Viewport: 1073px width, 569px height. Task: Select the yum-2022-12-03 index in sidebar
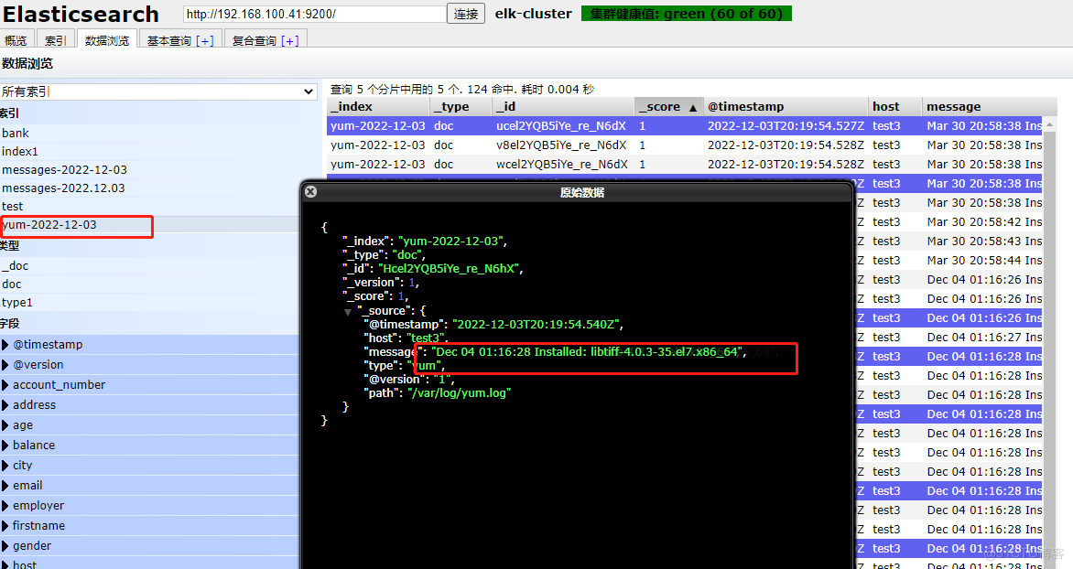tap(49, 225)
